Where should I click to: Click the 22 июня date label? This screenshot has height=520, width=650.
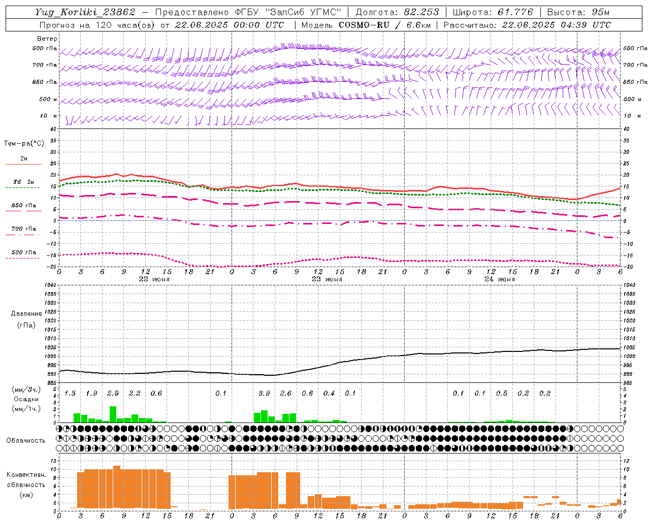(x=154, y=279)
